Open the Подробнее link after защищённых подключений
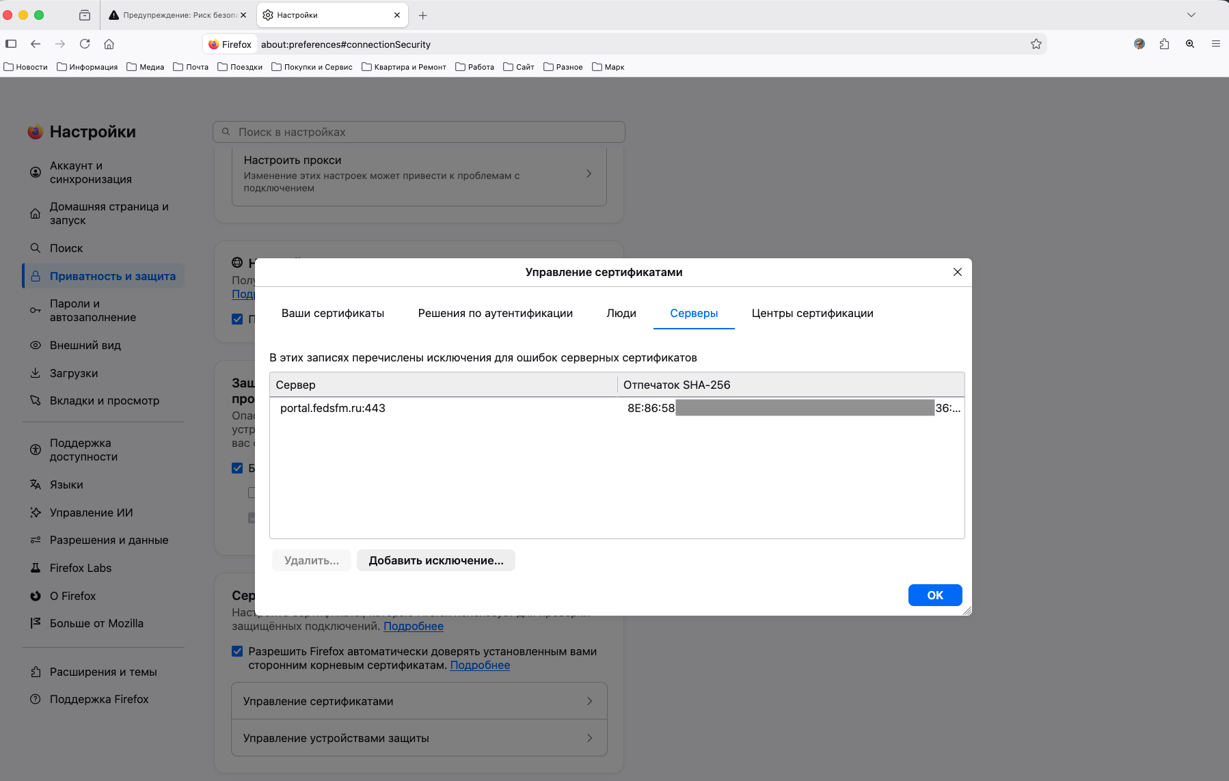The height and width of the screenshot is (781, 1229). click(414, 626)
